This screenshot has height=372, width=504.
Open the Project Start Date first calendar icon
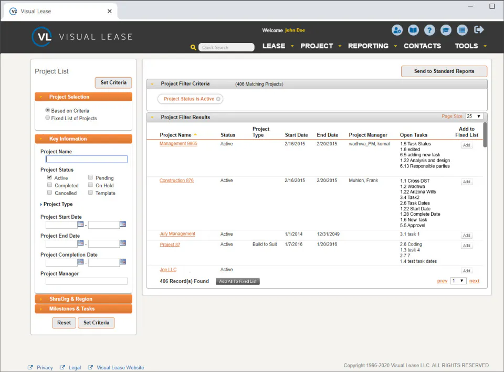pos(80,224)
